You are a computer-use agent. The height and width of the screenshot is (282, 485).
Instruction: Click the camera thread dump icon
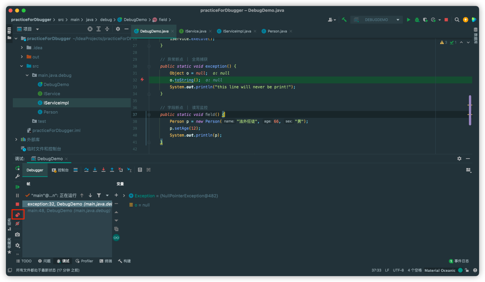coord(17,234)
